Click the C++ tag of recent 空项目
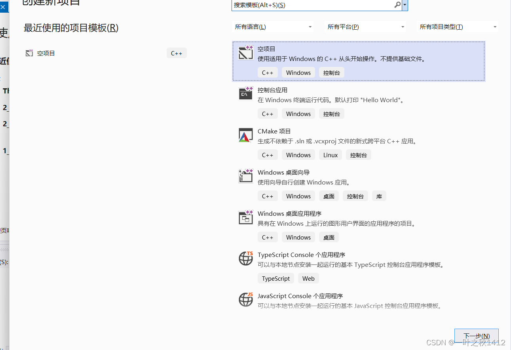511x350 pixels. coord(177,53)
